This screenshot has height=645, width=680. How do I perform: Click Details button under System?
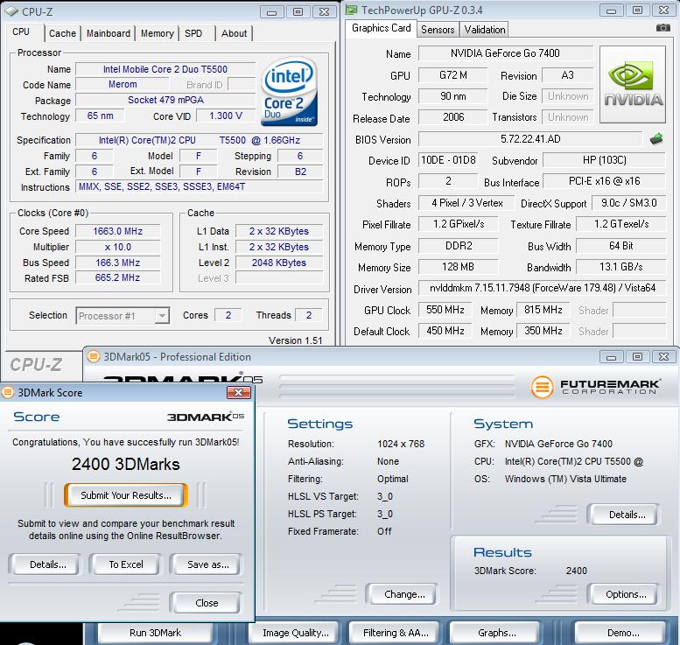(624, 515)
